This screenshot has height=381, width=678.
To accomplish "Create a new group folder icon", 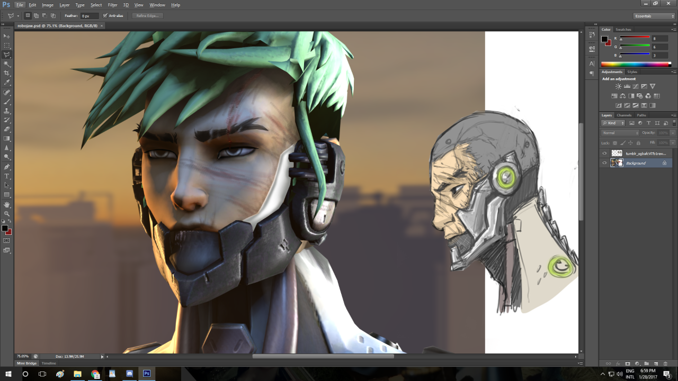I will point(646,364).
